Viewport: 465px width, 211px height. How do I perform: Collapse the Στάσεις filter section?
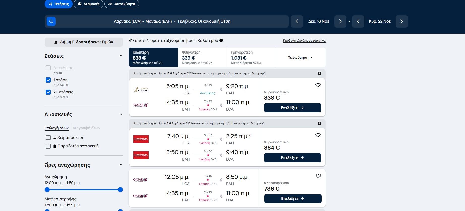point(121,56)
